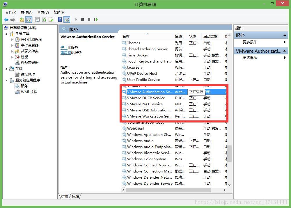Image resolution: width=291 pixels, height=208 pixels.
Task: Collapse the 系统工具 tree node
Action: (x=6, y=34)
